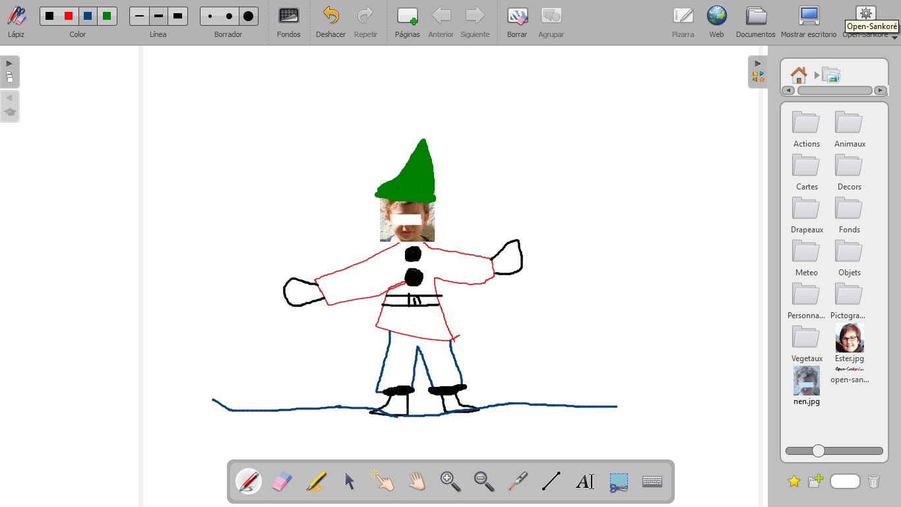Image resolution: width=901 pixels, height=507 pixels.
Task: Collapse the right library panel
Action: [758, 71]
